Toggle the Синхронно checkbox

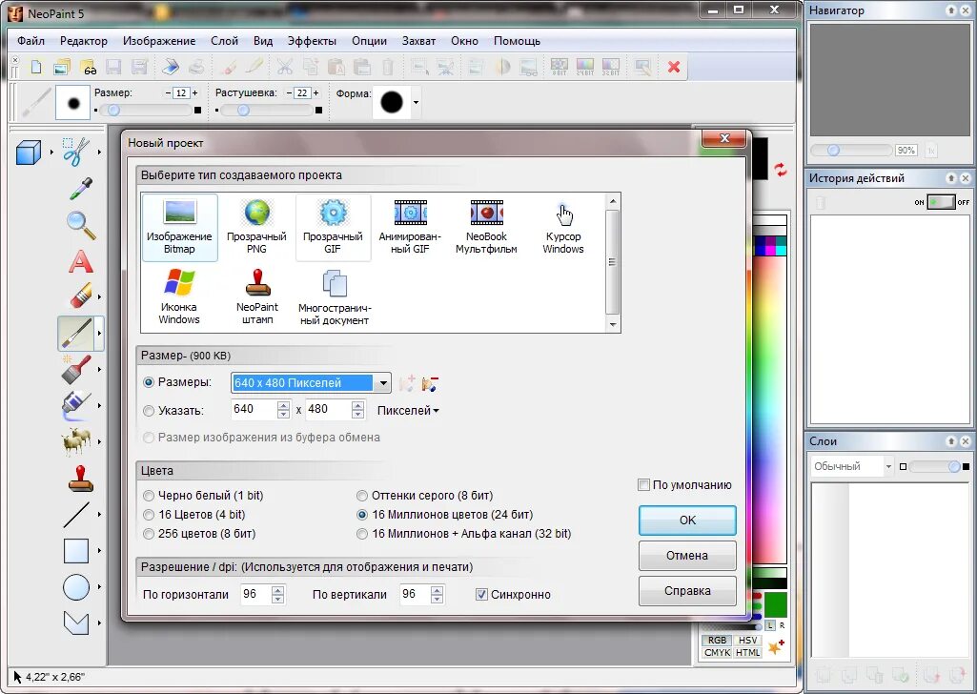coord(481,594)
